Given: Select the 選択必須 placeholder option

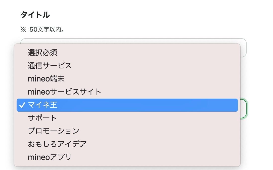Looking at the screenshot, I should click(42, 53).
